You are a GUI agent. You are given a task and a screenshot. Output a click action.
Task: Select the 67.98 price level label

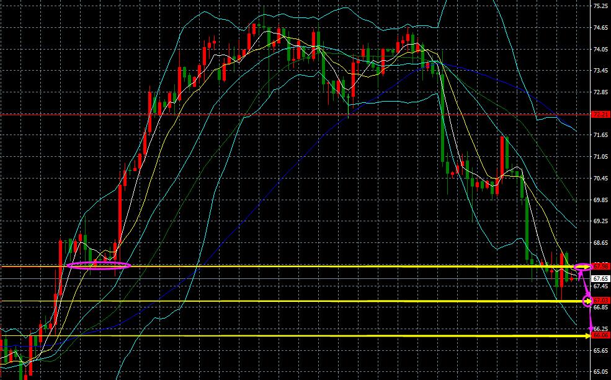pos(600,267)
